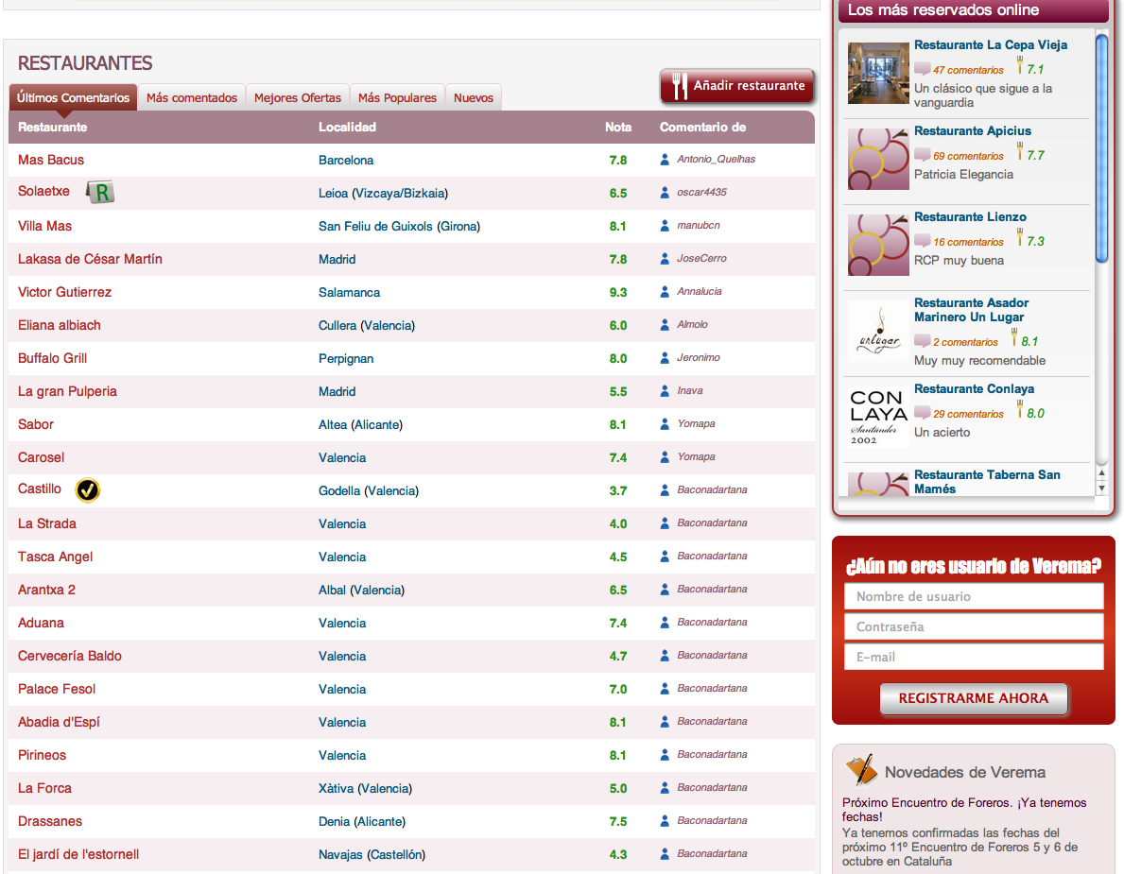Click the user icon beside Almolo
The height and width of the screenshot is (874, 1124).
pos(665,324)
